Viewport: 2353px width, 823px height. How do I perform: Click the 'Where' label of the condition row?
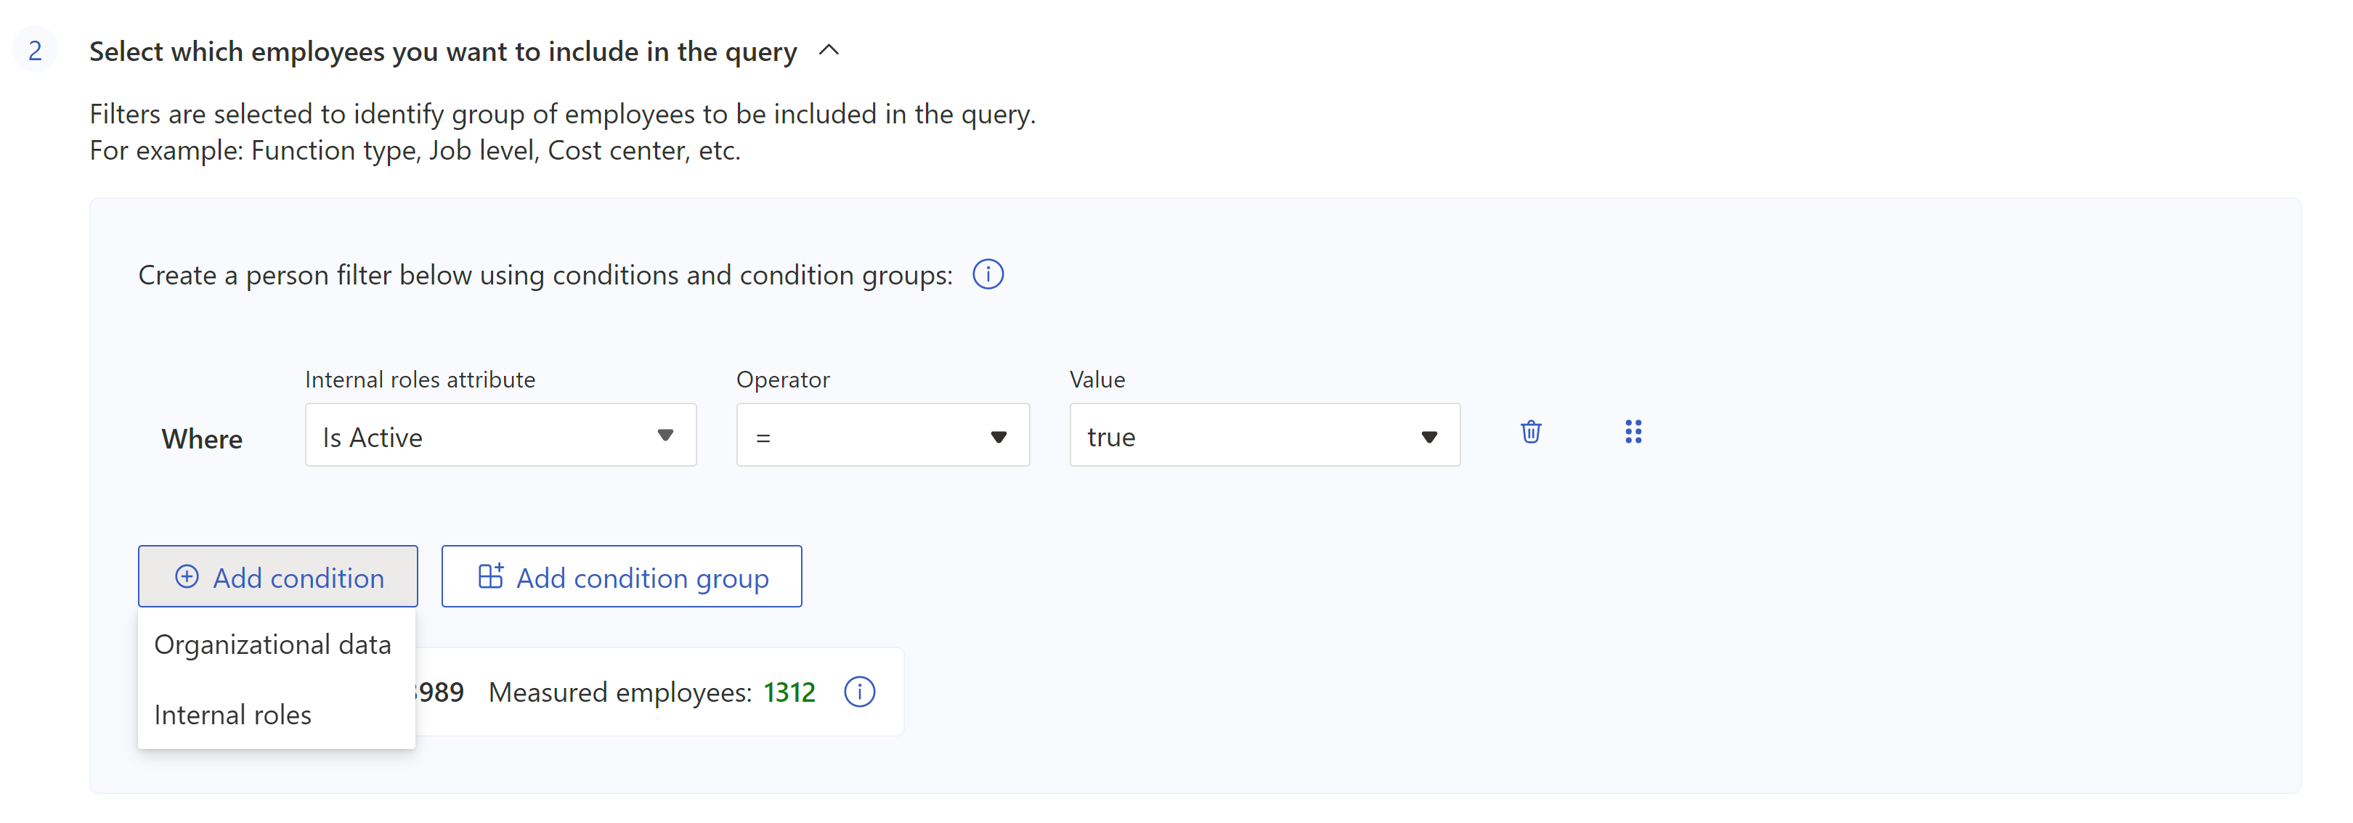click(x=202, y=440)
